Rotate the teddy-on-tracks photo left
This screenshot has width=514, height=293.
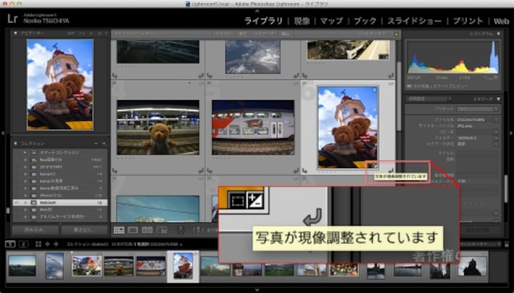[x=115, y=171]
